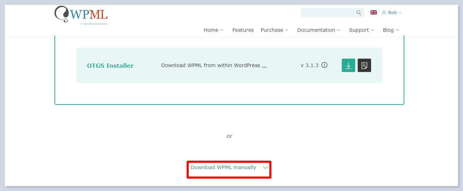
Task: Open the Home menu item
Action: 211,30
